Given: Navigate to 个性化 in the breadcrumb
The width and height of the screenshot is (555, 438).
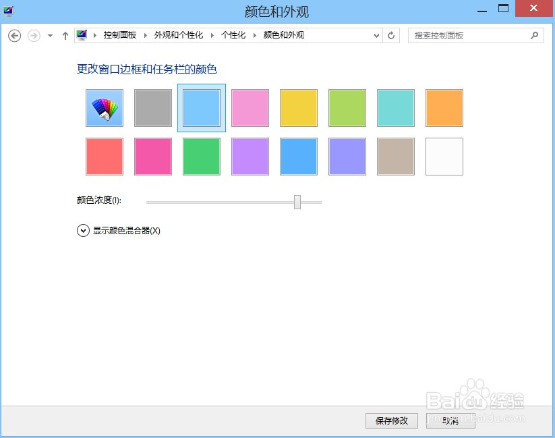Looking at the screenshot, I should (x=233, y=34).
